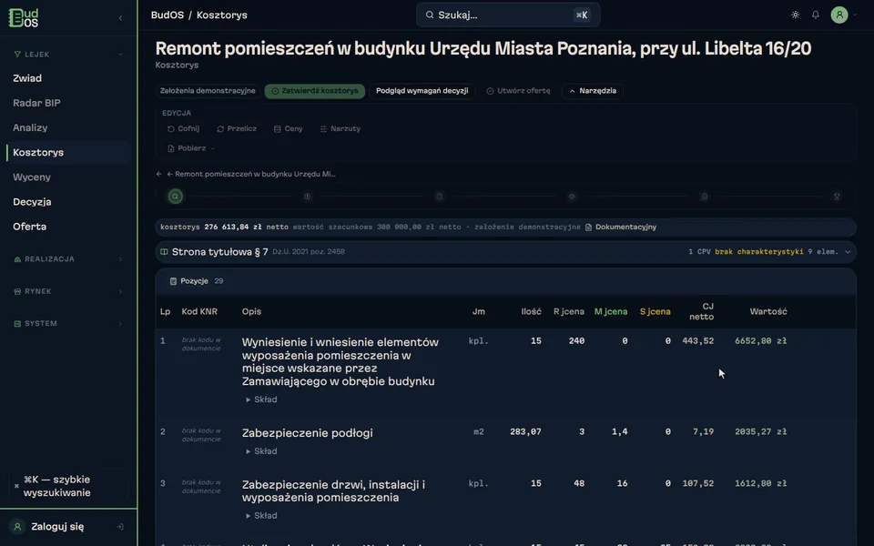This screenshot has height=546, width=874.
Task: Click CJ netto 107,52 cell
Action: pyautogui.click(x=698, y=483)
